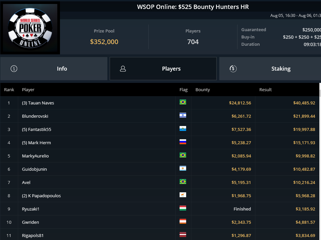Viewport: 321px width, 240px height.
Task: Open the Staking tab
Action: coord(270,69)
